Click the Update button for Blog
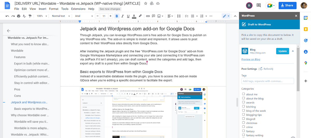 coord(282,51)
